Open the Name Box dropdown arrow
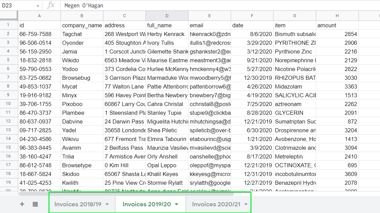Image resolution: width=380 pixels, height=213 pixels. [x=37, y=5]
